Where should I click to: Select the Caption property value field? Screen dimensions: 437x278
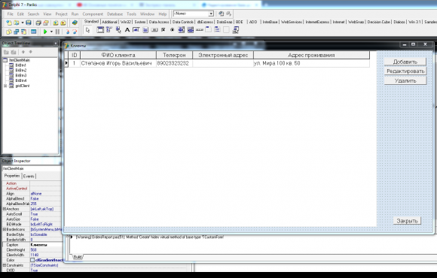(x=46, y=245)
